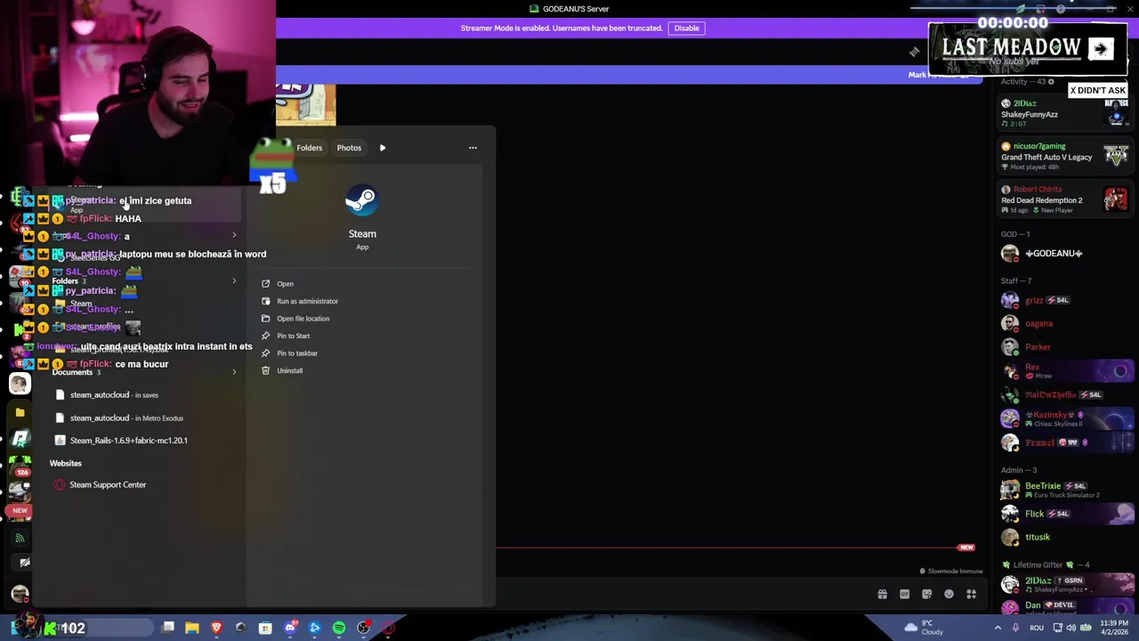Open Discord Activity settings gear
1139x641 pixels.
[1051, 82]
